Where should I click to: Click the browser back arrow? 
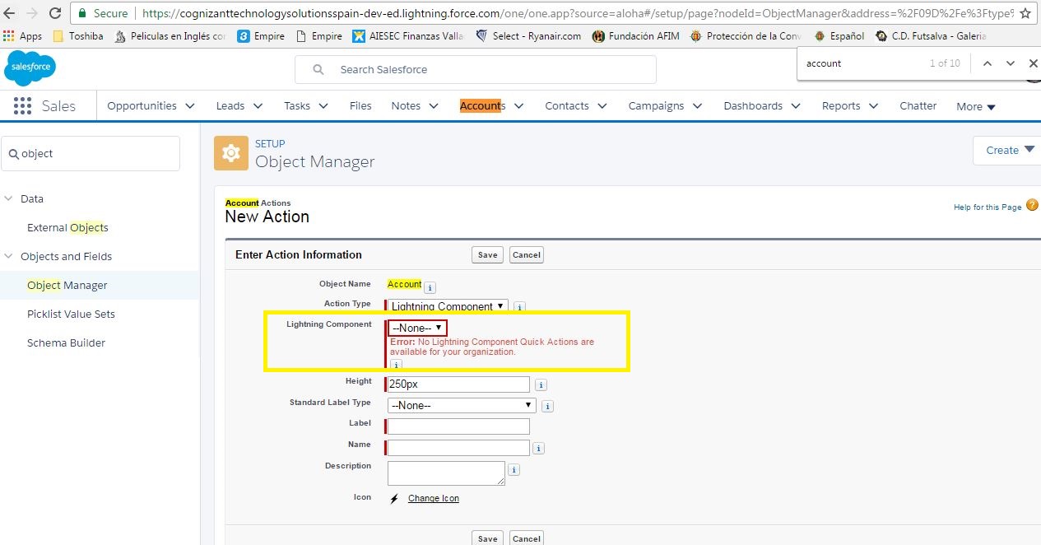[x=10, y=13]
